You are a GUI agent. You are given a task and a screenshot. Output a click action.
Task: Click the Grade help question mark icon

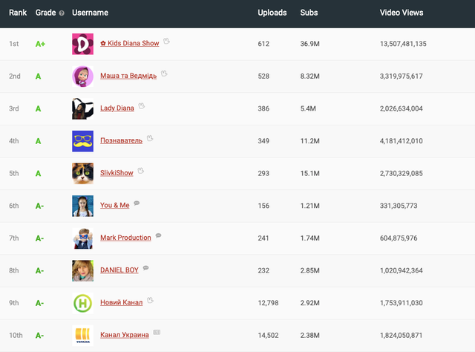(x=62, y=13)
